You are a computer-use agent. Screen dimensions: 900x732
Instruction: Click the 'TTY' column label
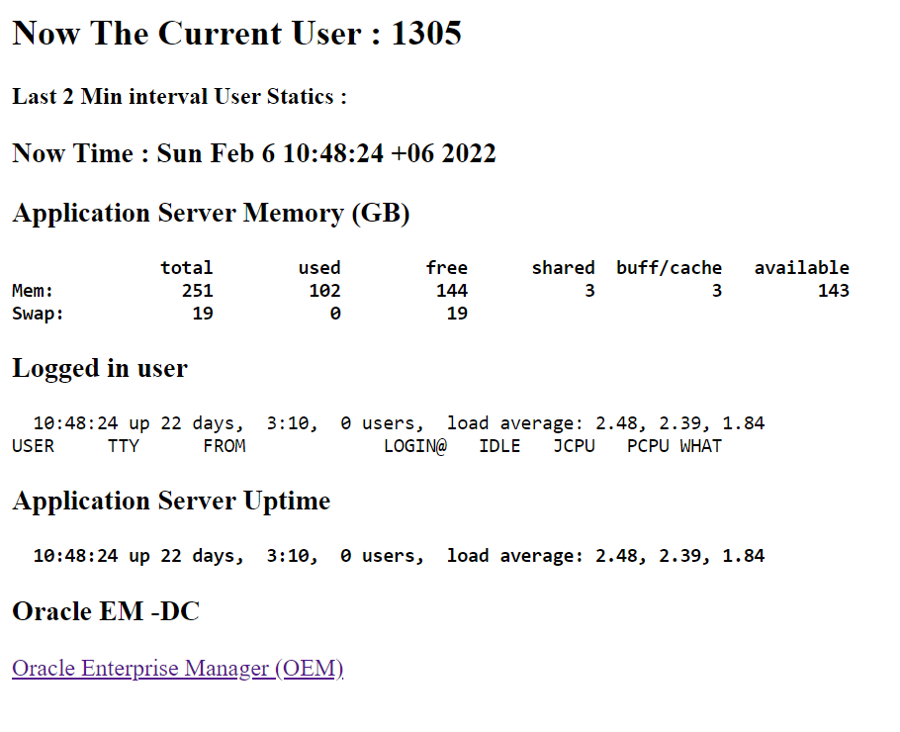click(124, 446)
